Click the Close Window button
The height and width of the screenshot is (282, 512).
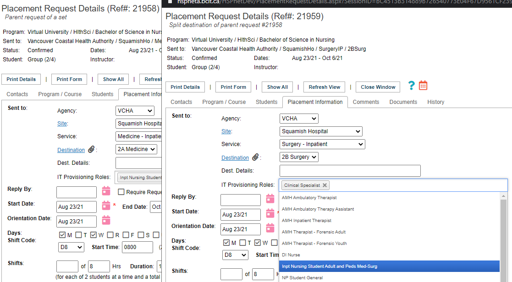point(378,87)
